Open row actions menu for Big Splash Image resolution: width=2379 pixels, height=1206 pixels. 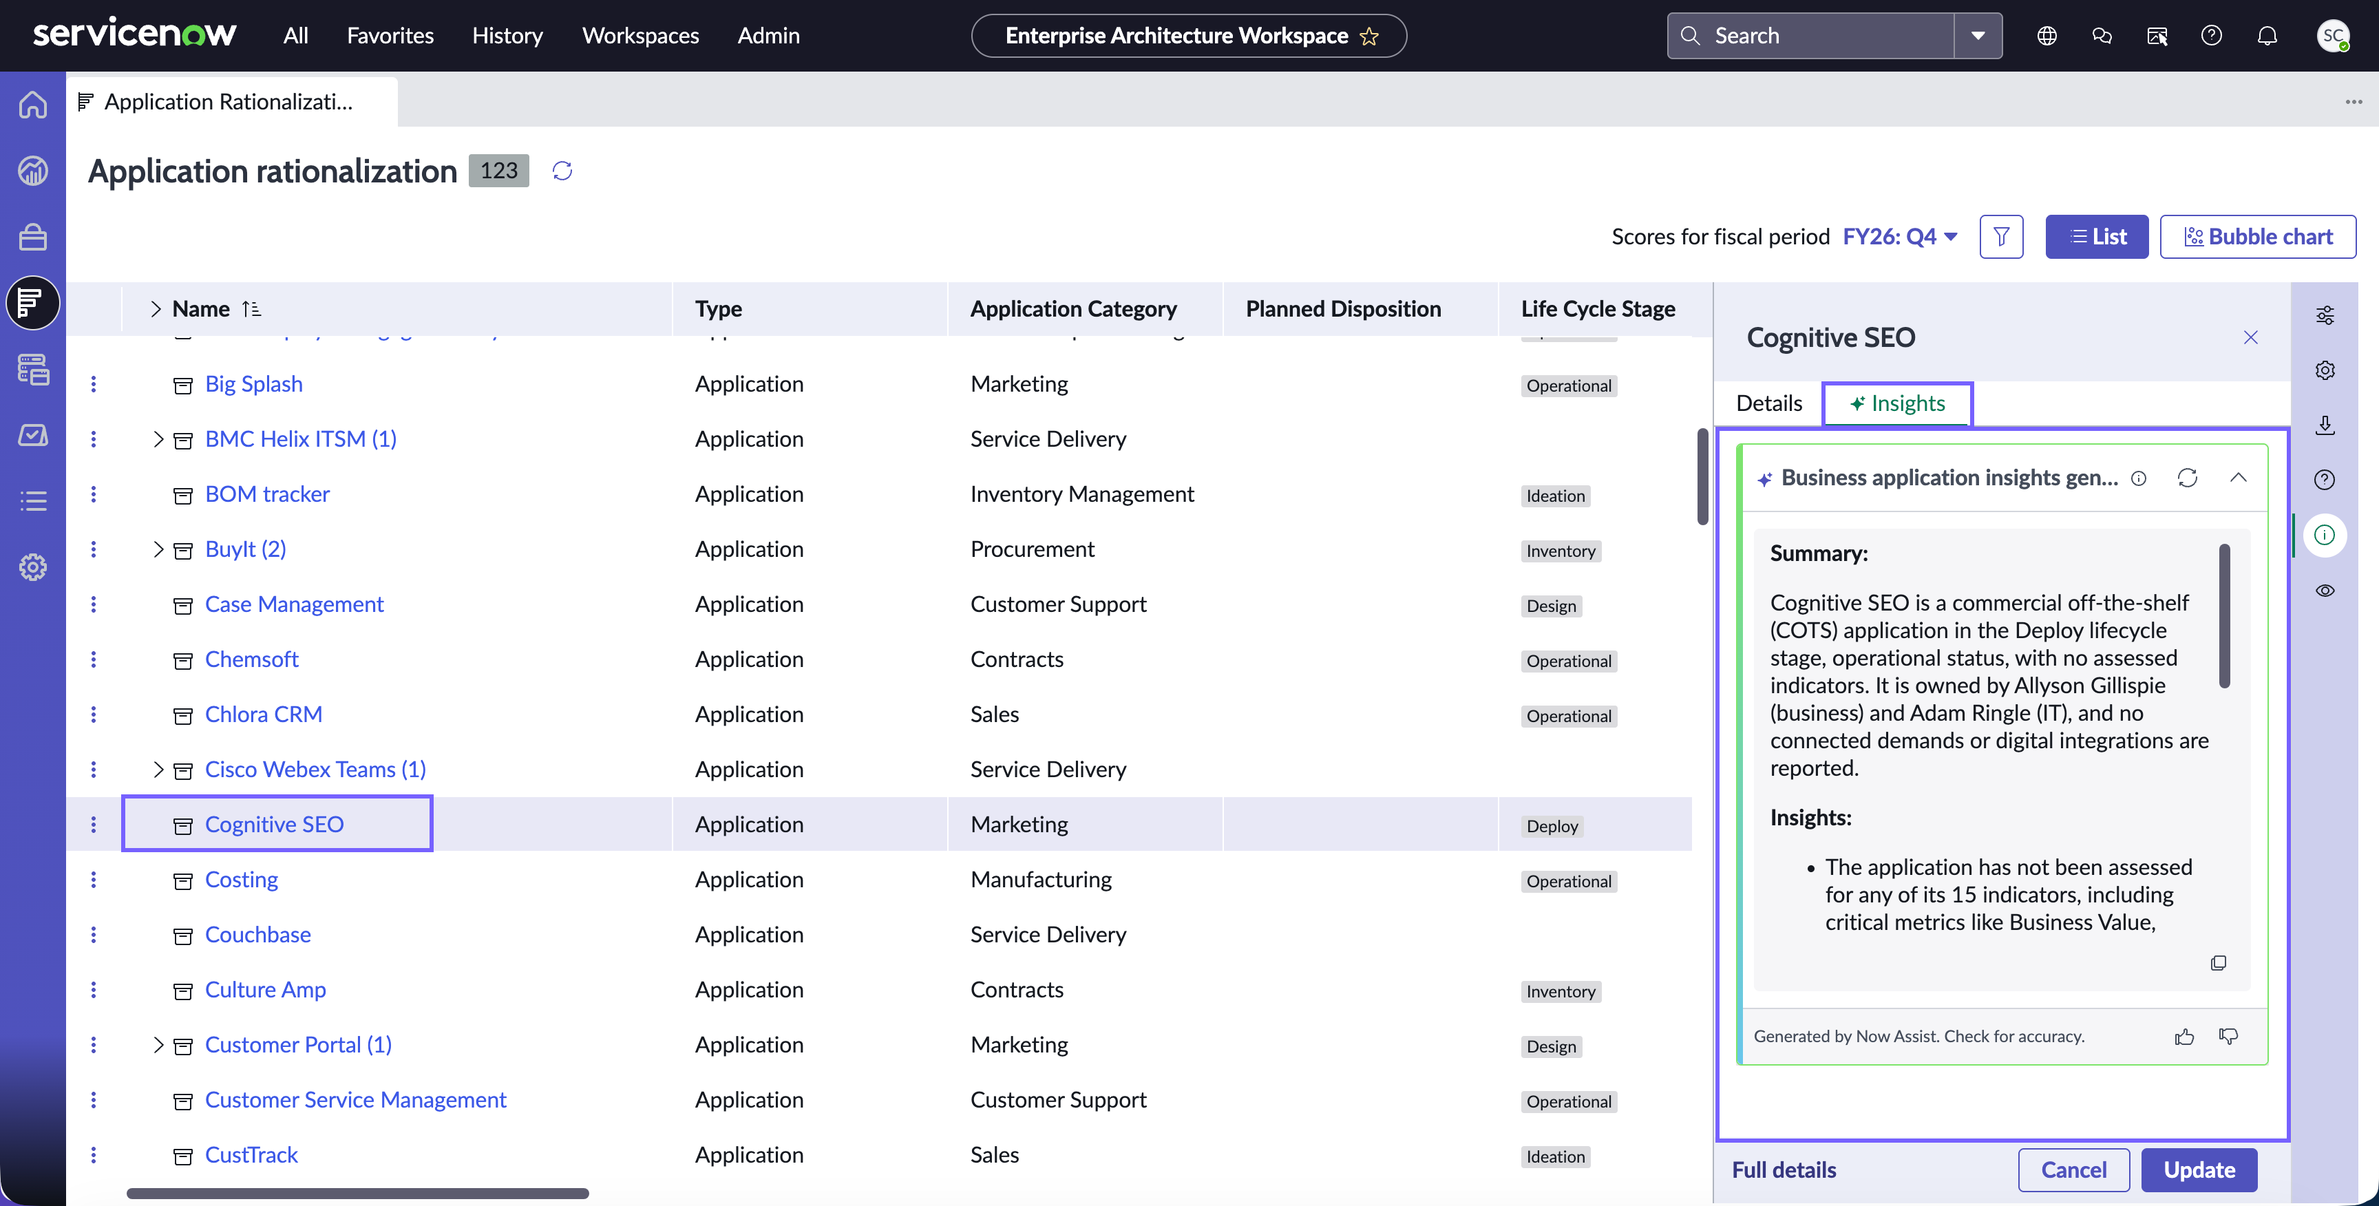click(94, 384)
